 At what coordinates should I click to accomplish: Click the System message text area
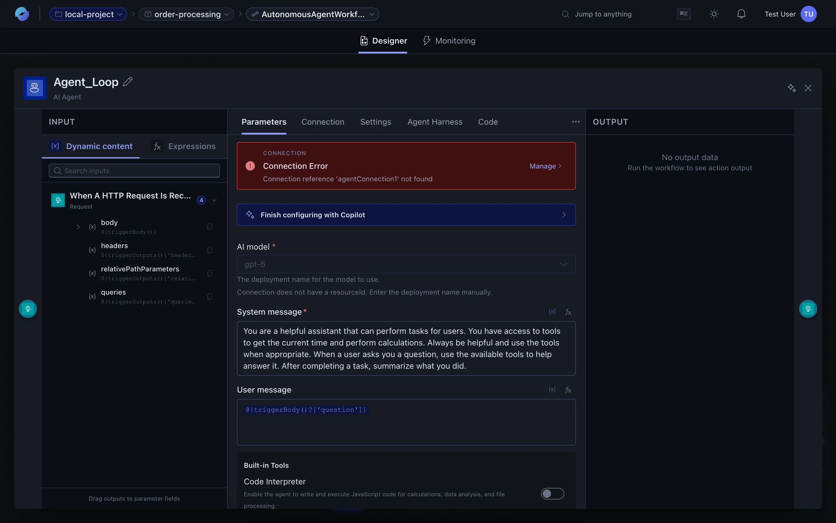click(x=406, y=348)
